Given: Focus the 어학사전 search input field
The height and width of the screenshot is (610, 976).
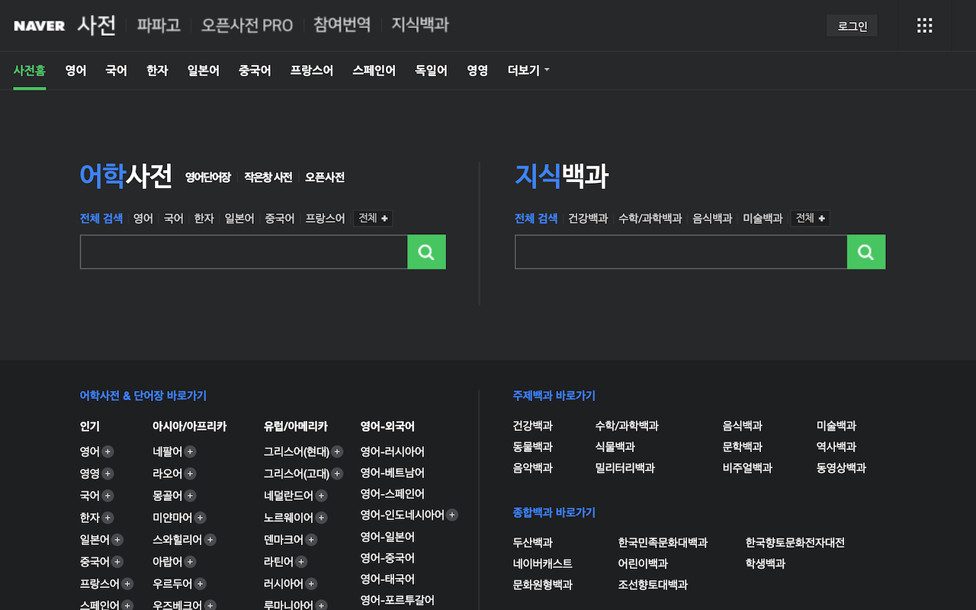Looking at the screenshot, I should click(x=244, y=252).
